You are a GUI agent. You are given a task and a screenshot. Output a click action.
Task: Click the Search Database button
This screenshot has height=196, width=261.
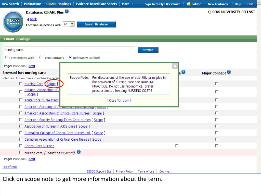[x=96, y=24]
